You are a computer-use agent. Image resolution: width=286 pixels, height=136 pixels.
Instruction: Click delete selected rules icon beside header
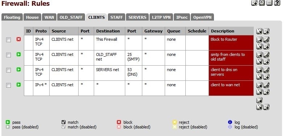point(259,31)
